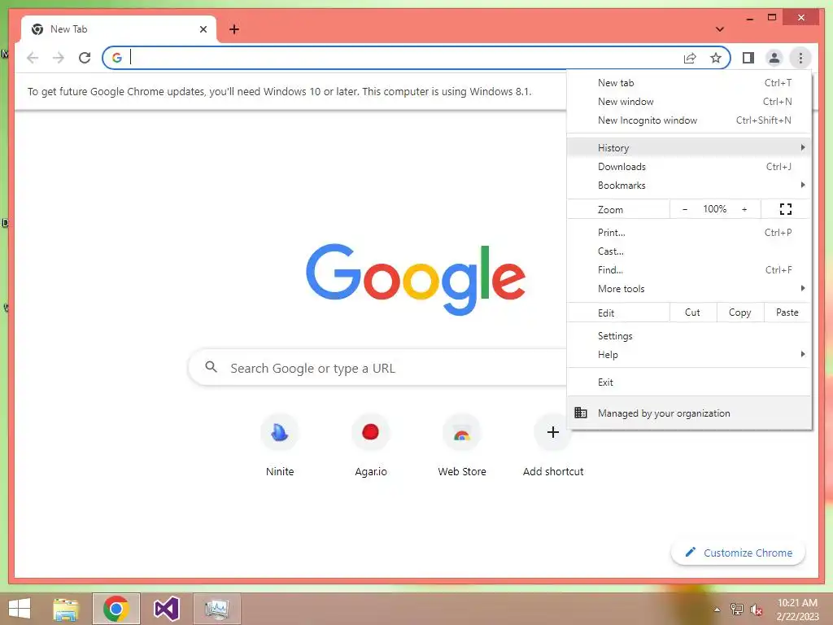Choose Cast... from the menu
Screen dimensions: 833x625
689,251
